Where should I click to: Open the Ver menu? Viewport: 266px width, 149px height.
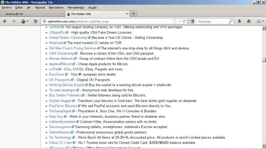pyautogui.click(x=29, y=8)
